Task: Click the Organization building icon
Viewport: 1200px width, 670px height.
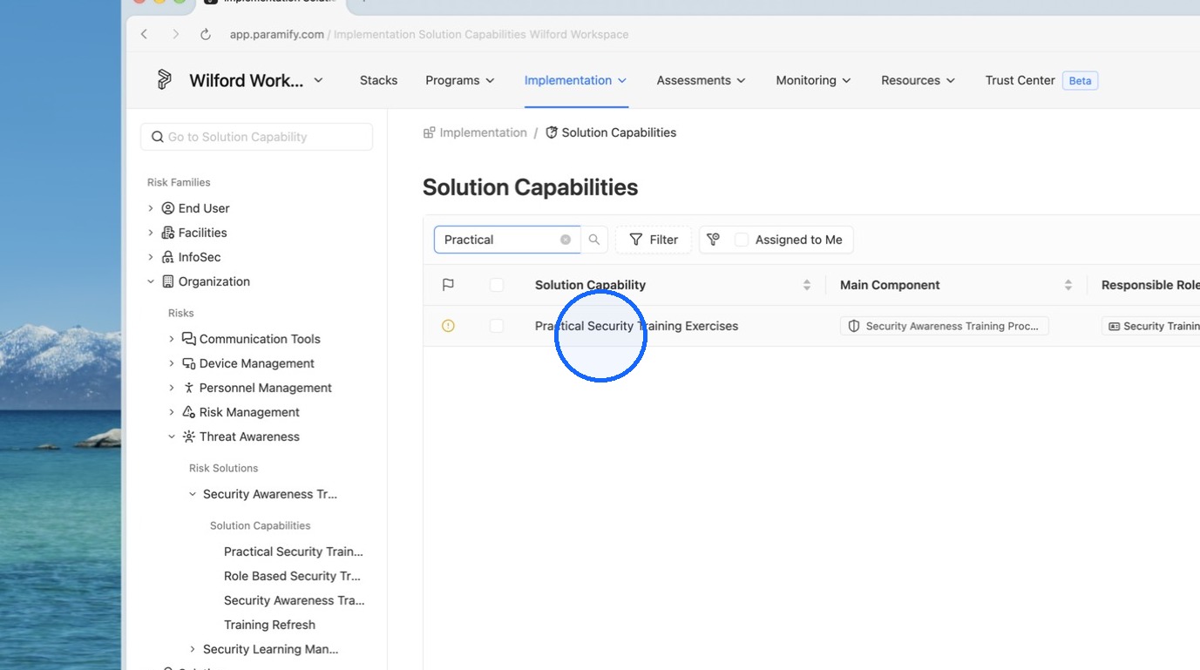Action: 168,281
